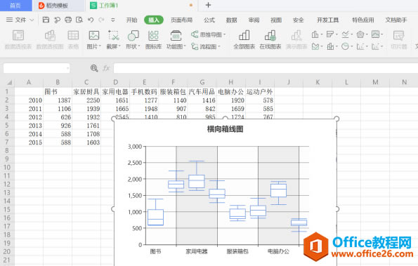This screenshot has width=418, height=266.
Task: Click the Print icon
Action: pos(68,20)
